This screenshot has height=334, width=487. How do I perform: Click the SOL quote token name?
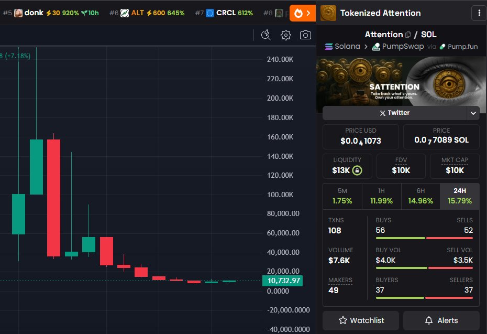point(428,35)
